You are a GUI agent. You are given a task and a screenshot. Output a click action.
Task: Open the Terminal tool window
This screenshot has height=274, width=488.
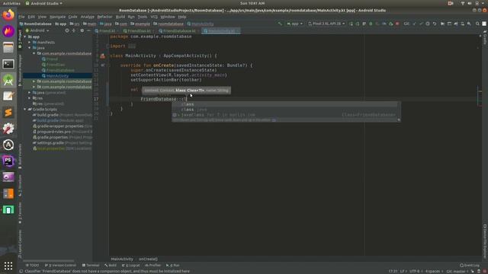pos(91,266)
